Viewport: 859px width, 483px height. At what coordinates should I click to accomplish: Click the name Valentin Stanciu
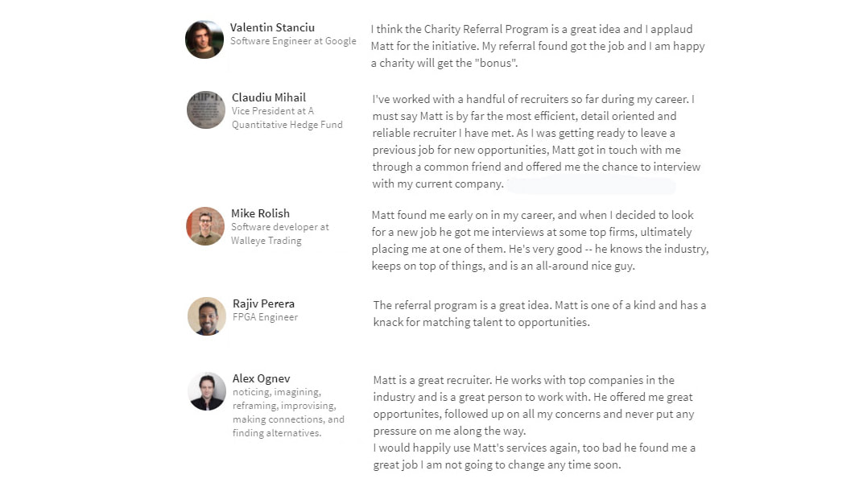point(272,27)
